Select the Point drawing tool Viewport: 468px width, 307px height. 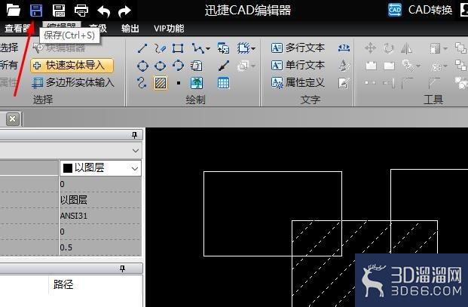[179, 83]
